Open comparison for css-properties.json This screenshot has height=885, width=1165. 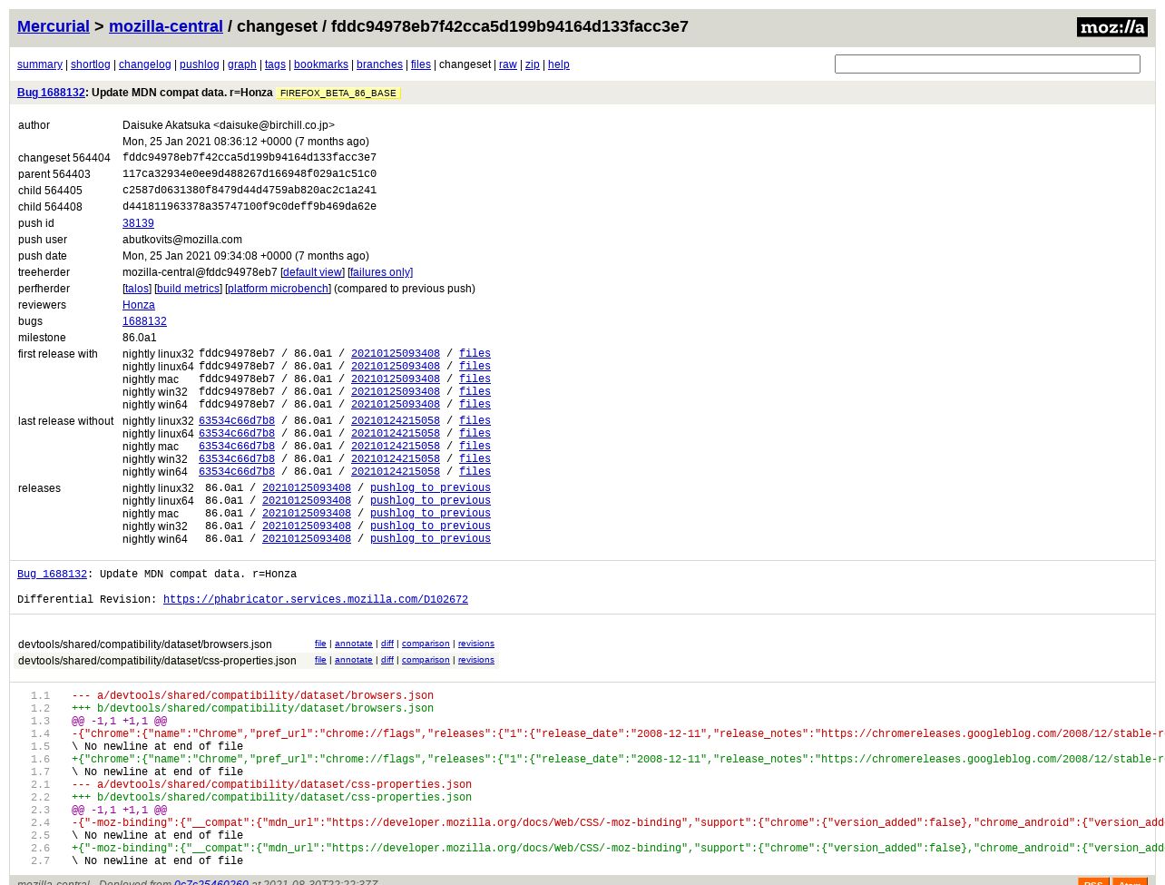point(426,660)
